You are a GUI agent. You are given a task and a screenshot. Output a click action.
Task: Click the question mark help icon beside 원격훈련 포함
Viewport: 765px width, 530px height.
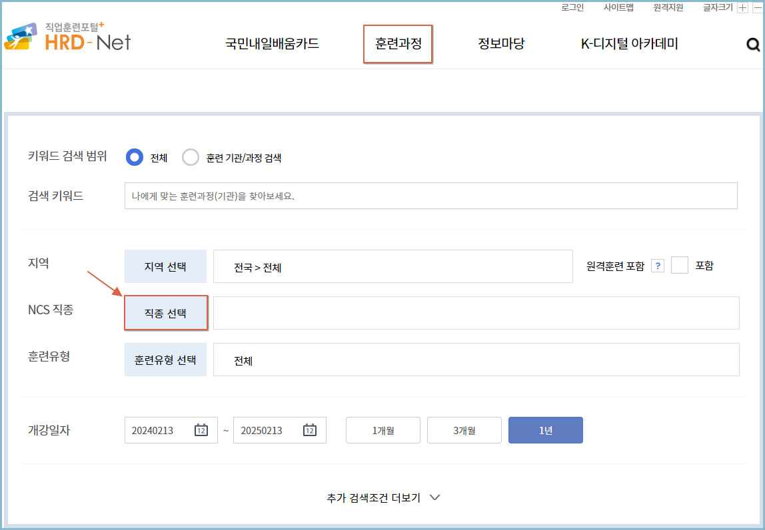coord(658,265)
